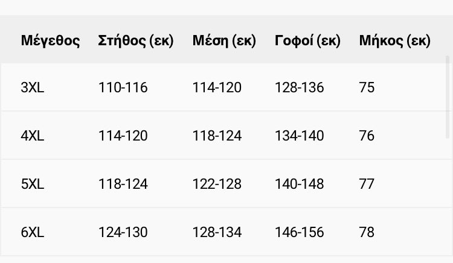The image size is (453, 263).
Task: Click hips value 146-156 in 6XL row
Action: coord(300,232)
